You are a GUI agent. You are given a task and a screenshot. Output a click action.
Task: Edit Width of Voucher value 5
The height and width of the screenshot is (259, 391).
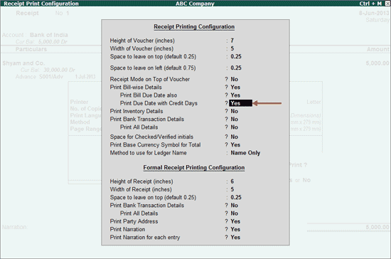[x=232, y=48]
